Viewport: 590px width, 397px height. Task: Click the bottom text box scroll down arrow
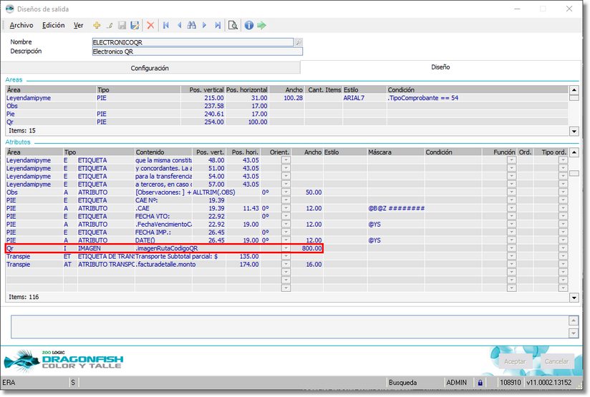coord(573,333)
